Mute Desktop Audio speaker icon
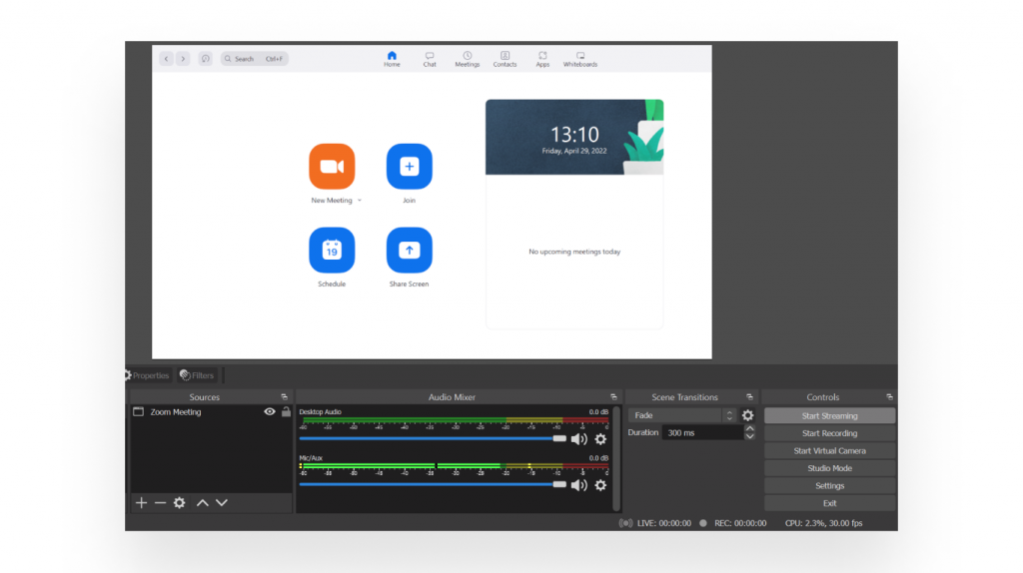Image resolution: width=1023 pixels, height=573 pixels. [x=578, y=439]
